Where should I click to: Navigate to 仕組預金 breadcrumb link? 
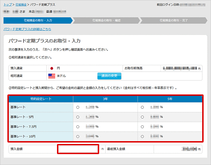pyautogui.click(x=20, y=5)
